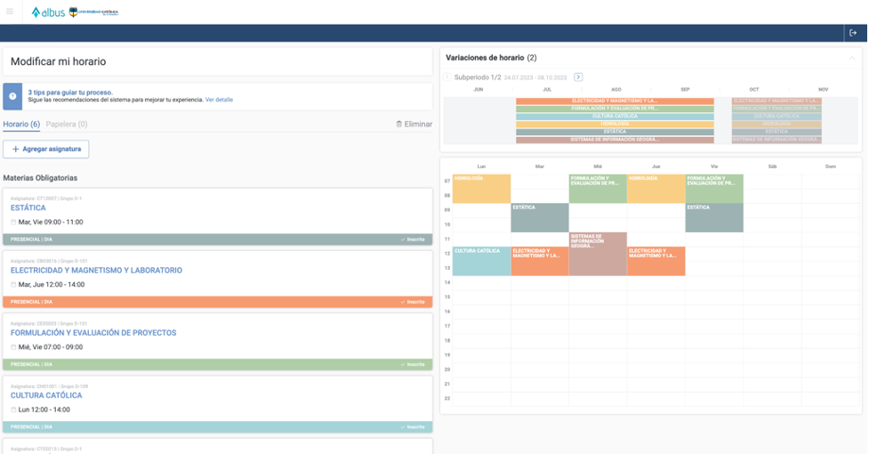Image resolution: width=869 pixels, height=454 pixels.
Task: Select SISTEMAS DE INFORMACIÓN bar in July-September timeline
Action: coord(615,140)
